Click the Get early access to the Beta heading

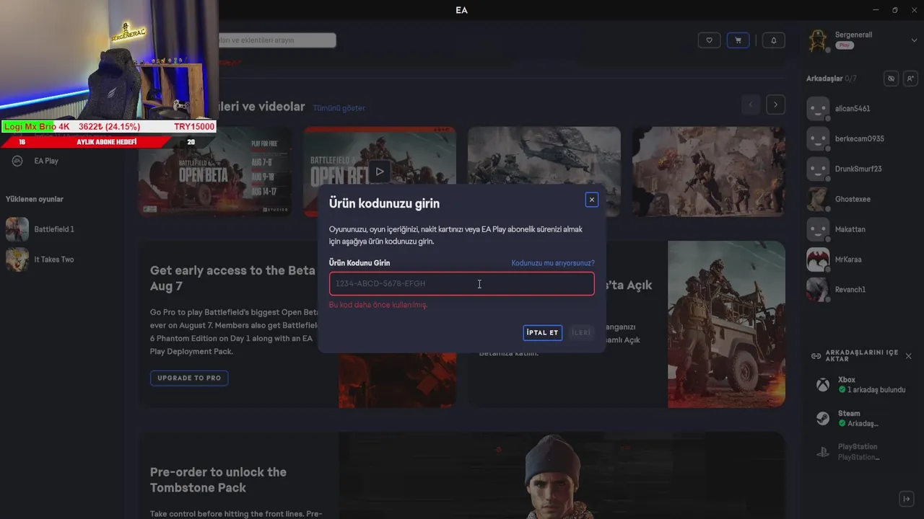[x=234, y=278]
